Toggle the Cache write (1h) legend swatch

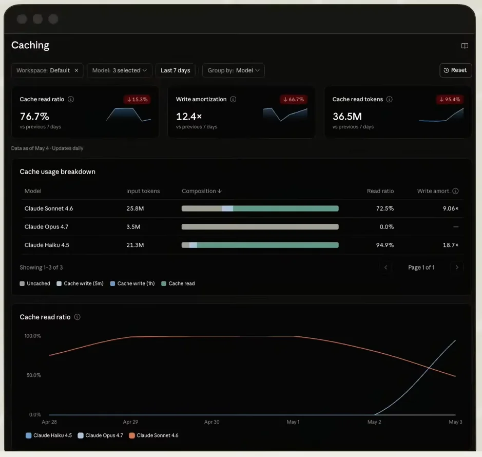(112, 283)
